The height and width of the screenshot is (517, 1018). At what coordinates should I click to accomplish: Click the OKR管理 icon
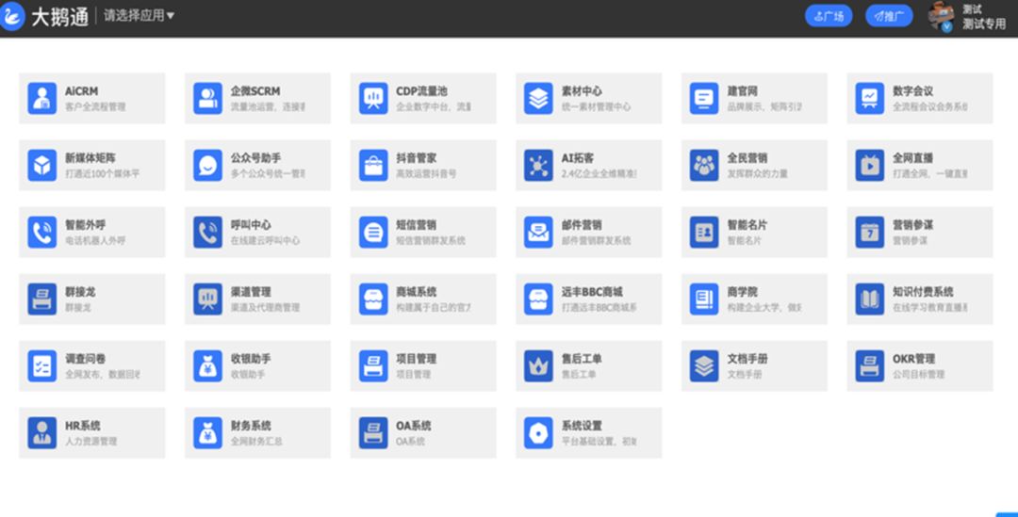pyautogui.click(x=870, y=366)
